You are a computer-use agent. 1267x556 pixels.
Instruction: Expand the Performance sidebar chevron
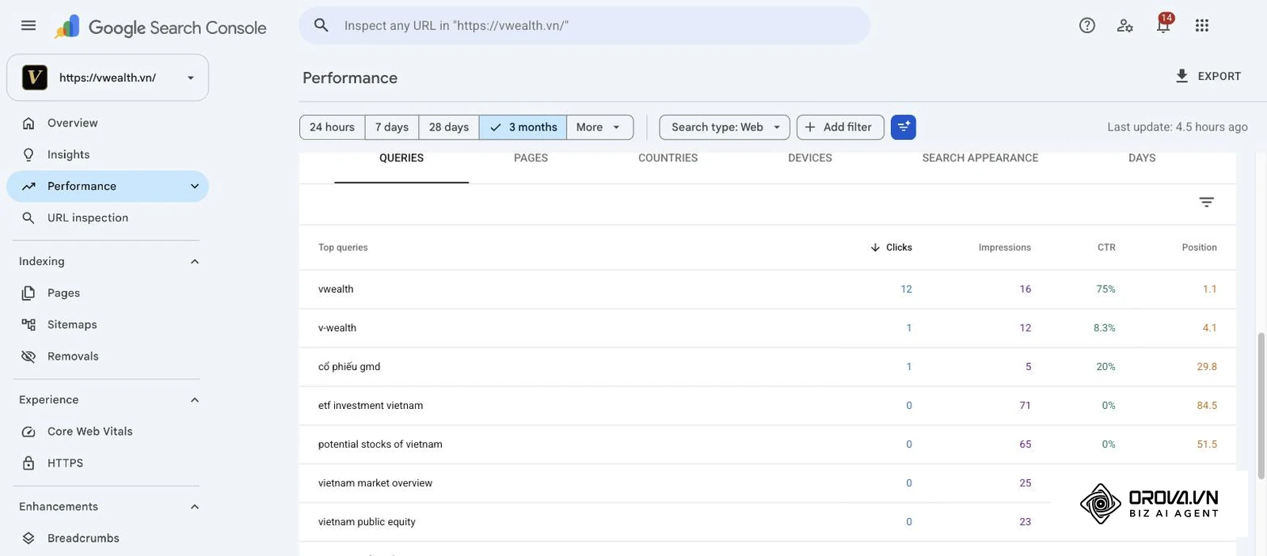pos(195,187)
